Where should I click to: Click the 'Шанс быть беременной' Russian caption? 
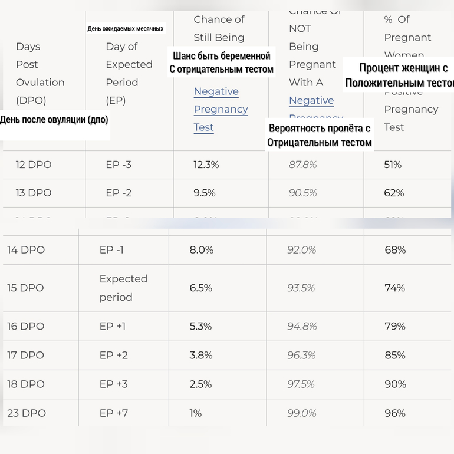(221, 62)
